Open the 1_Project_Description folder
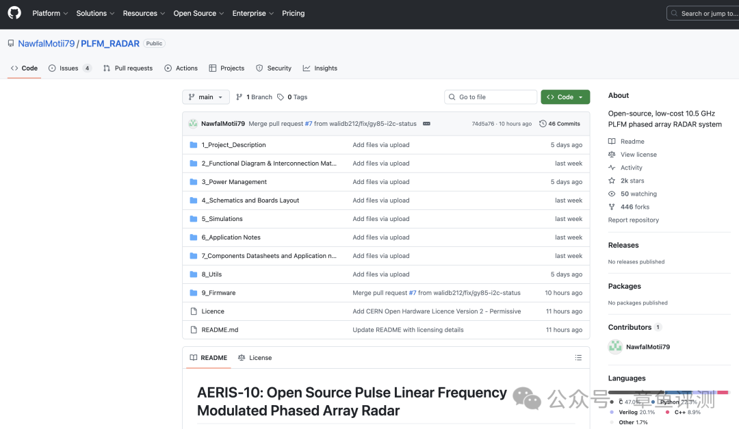739x429 pixels. [x=234, y=145]
